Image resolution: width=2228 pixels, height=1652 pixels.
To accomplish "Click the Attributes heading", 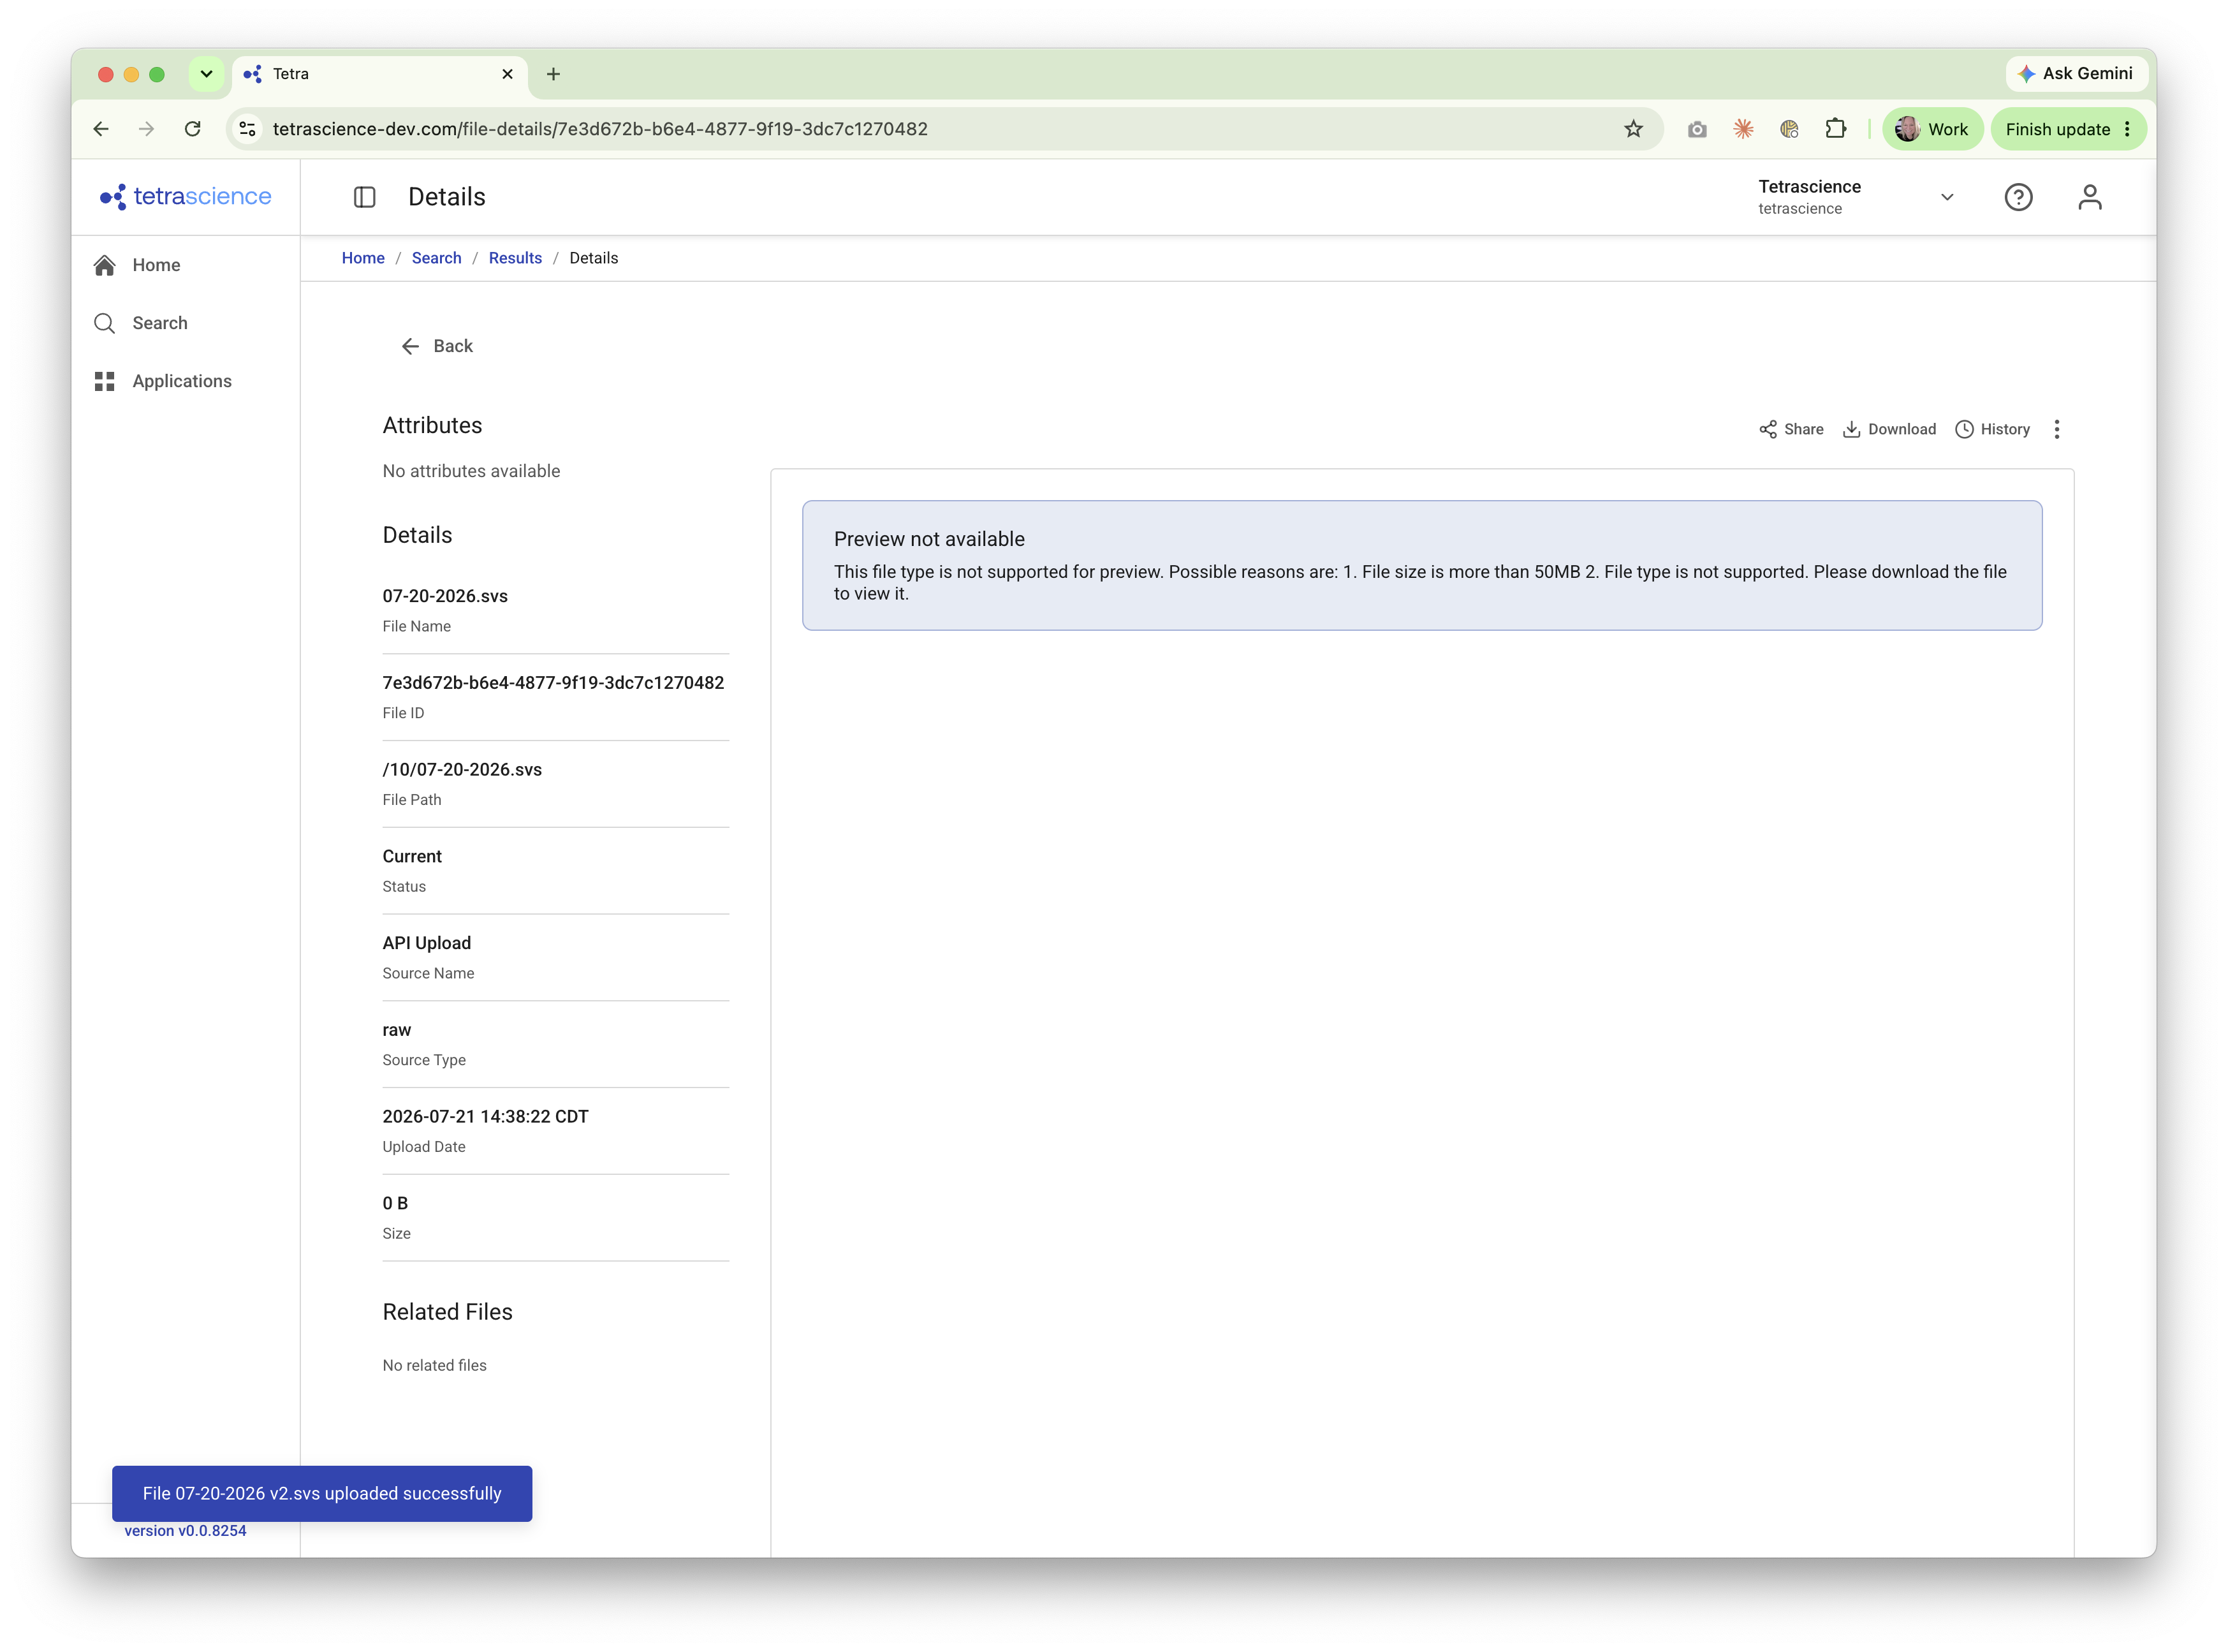I will click(432, 425).
